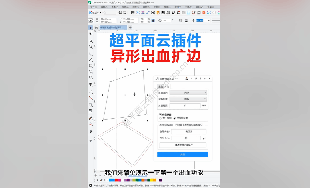Viewport: 310px width, 188px height.
Task: Select 超平面云插件功能演示 document tab
Action: (113, 27)
